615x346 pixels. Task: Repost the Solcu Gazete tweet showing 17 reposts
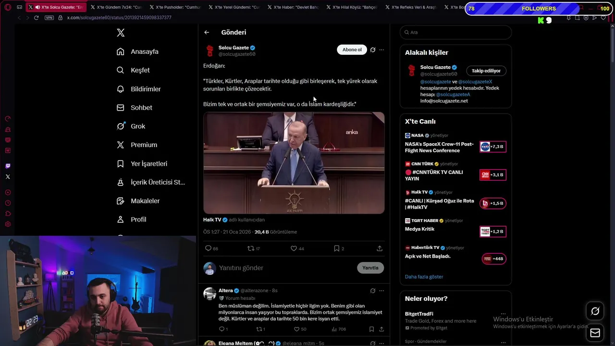(250, 248)
